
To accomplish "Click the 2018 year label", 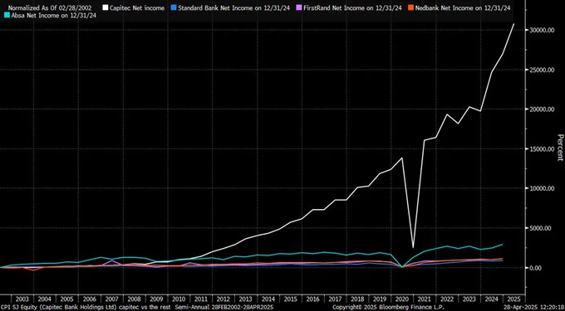I will [x=357, y=299].
